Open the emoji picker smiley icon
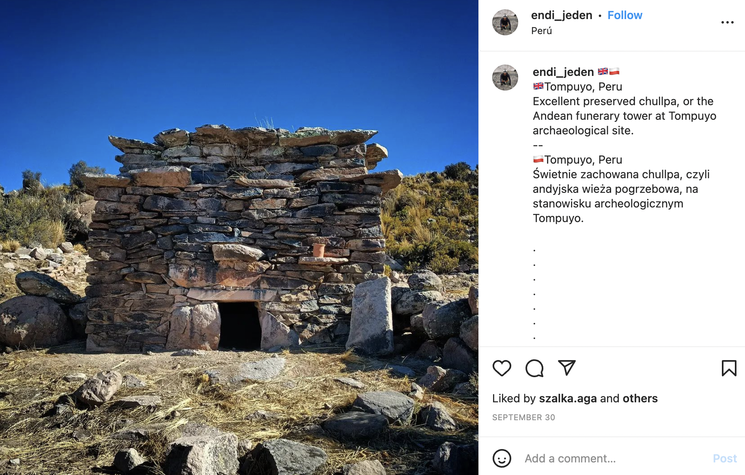The image size is (745, 475). [x=502, y=458]
